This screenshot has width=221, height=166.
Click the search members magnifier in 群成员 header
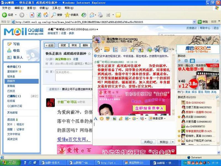[217, 97]
